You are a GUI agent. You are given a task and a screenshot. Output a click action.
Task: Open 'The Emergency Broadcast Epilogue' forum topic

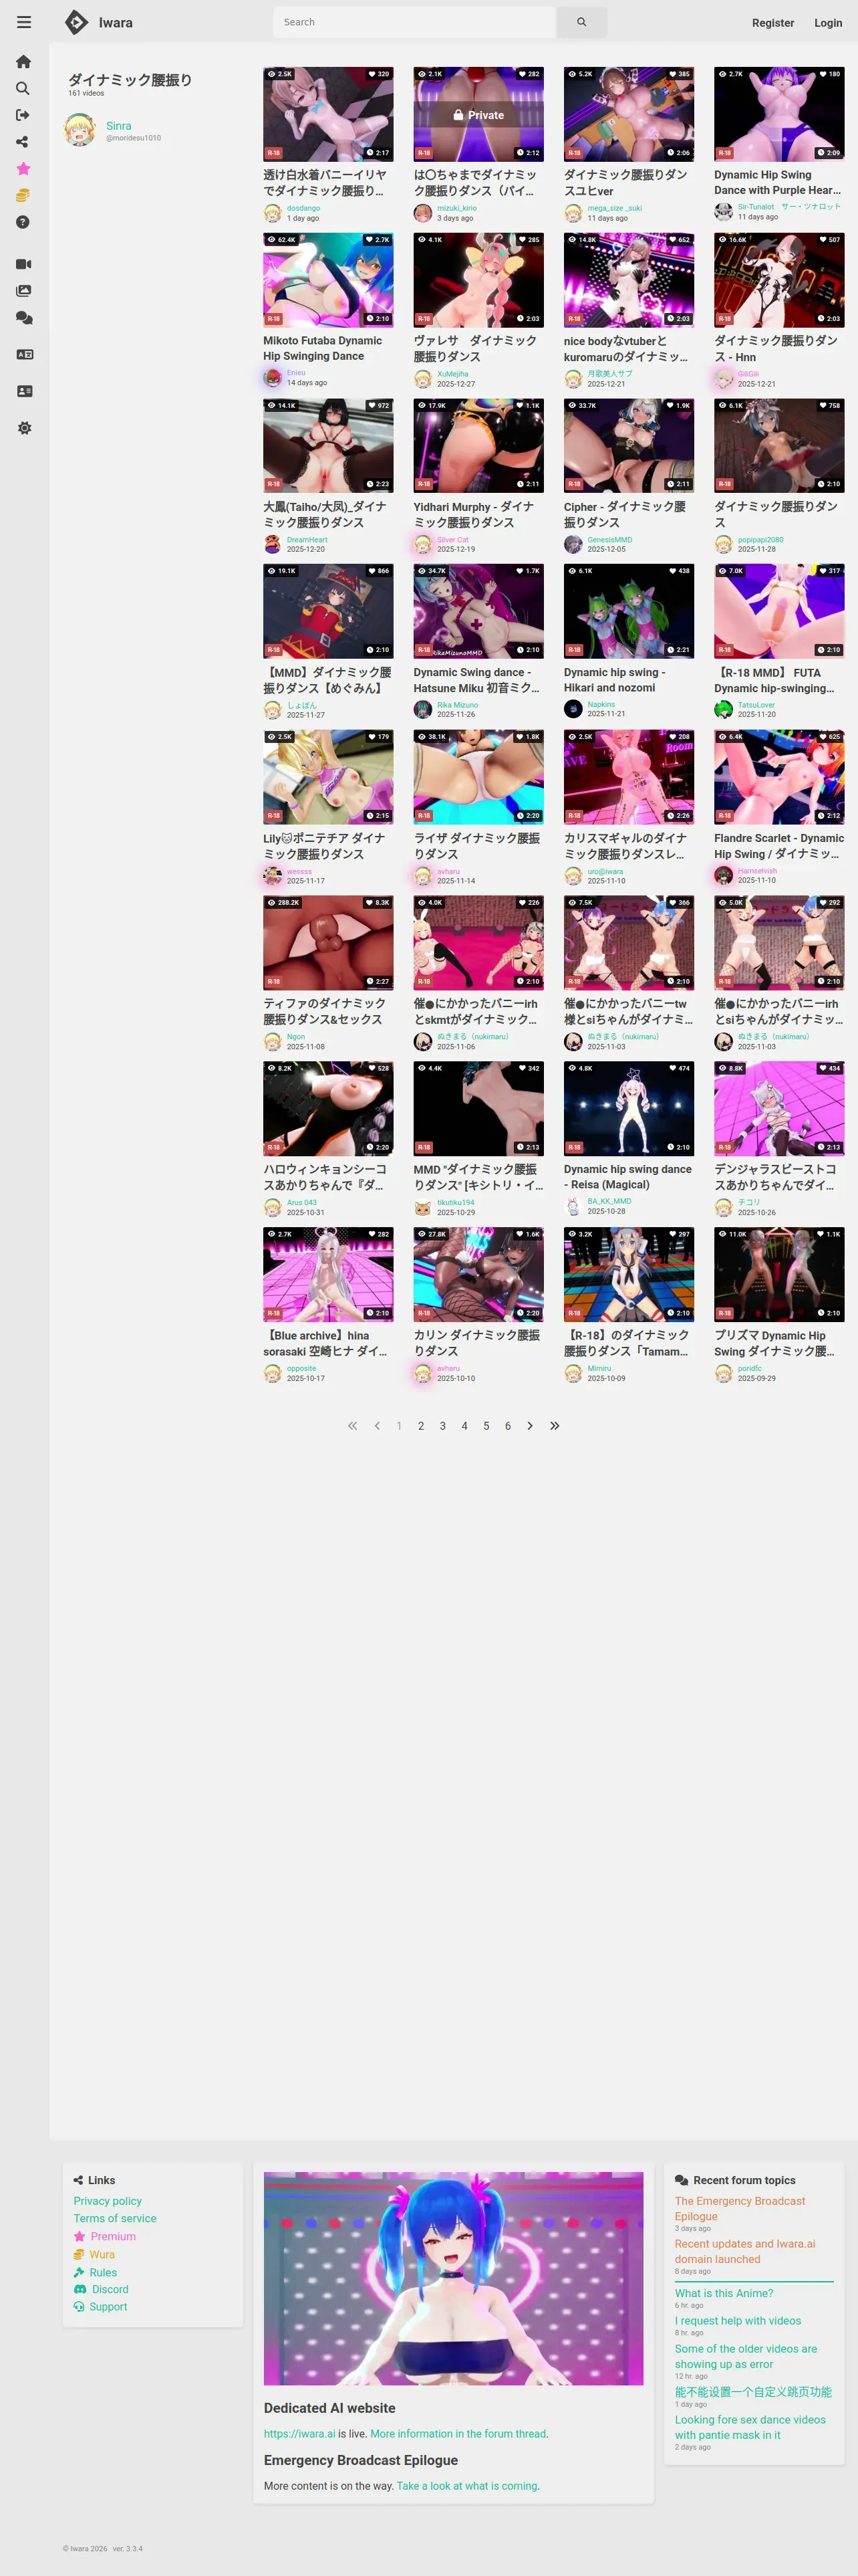click(x=739, y=2208)
